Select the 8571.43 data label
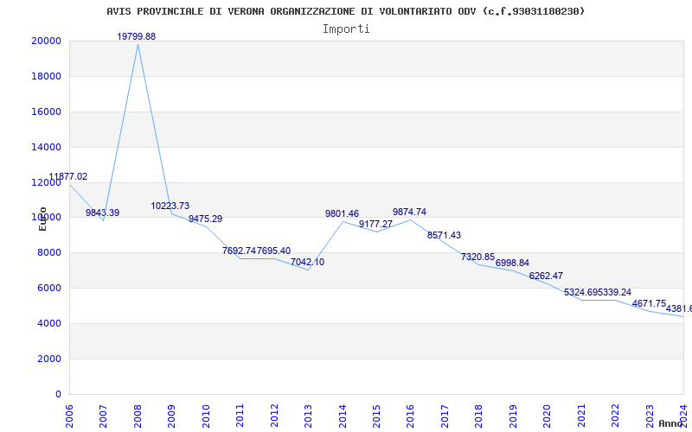 (444, 235)
